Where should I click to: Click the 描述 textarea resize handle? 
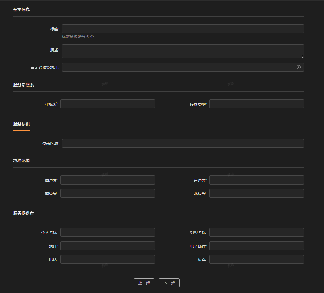point(302,56)
